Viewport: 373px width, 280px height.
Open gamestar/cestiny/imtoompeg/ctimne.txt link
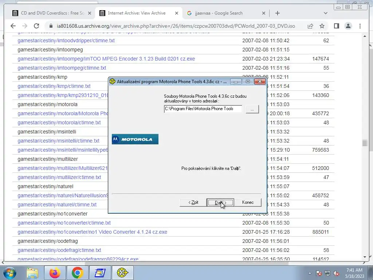[62, 68]
